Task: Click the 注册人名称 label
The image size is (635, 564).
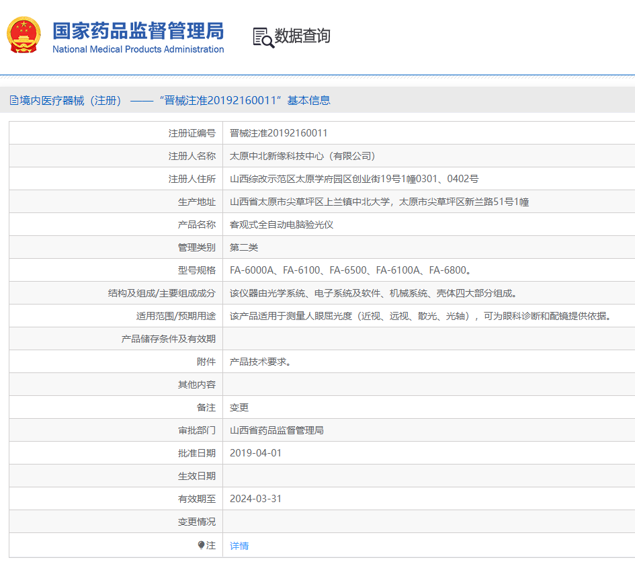Action: (192, 156)
